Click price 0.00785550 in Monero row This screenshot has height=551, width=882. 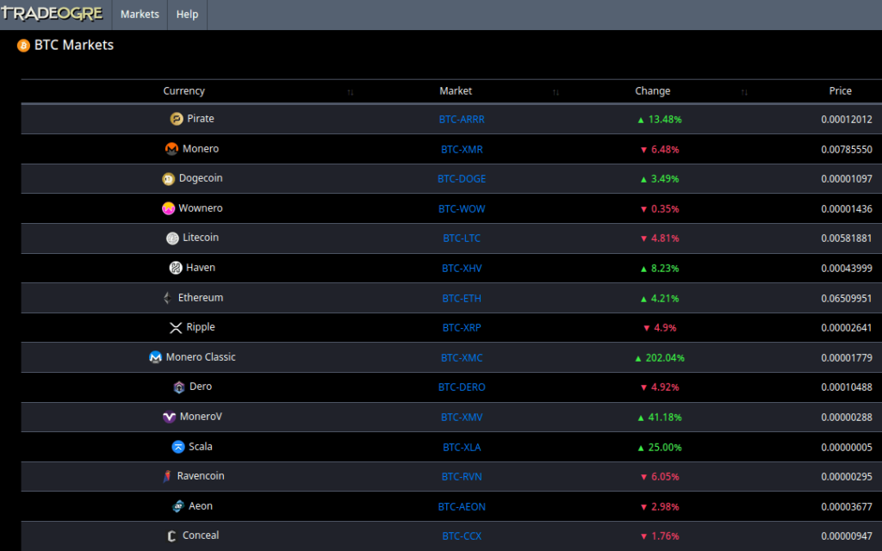(847, 150)
